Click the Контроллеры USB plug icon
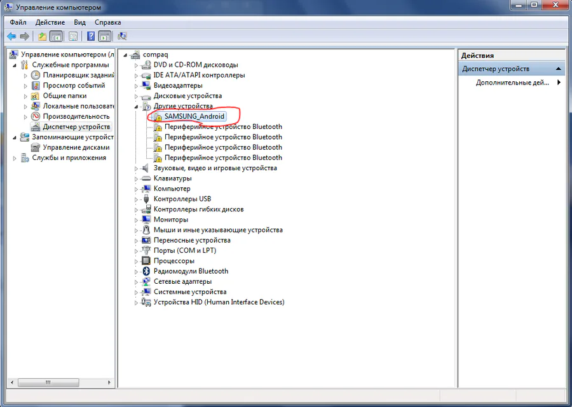The image size is (572, 407). 146,199
